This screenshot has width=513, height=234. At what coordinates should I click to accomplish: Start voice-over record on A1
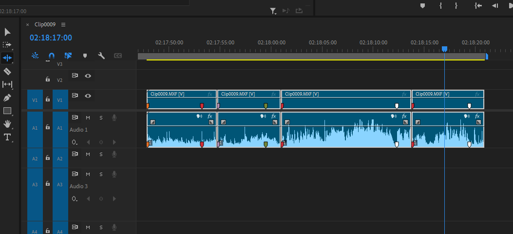pyautogui.click(x=114, y=117)
